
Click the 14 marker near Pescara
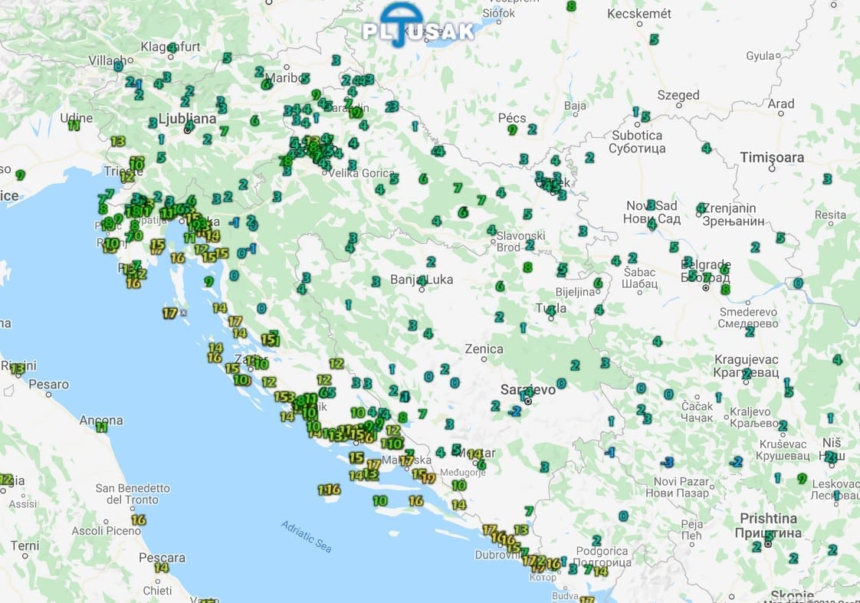coord(161,568)
